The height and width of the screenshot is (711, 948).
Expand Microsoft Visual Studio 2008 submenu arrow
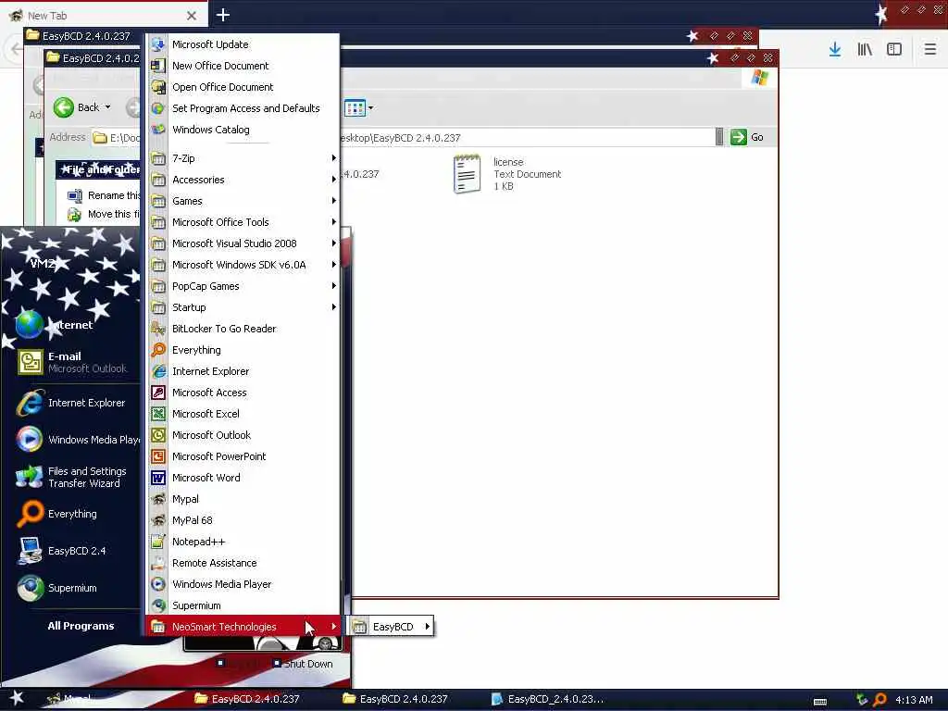point(333,243)
